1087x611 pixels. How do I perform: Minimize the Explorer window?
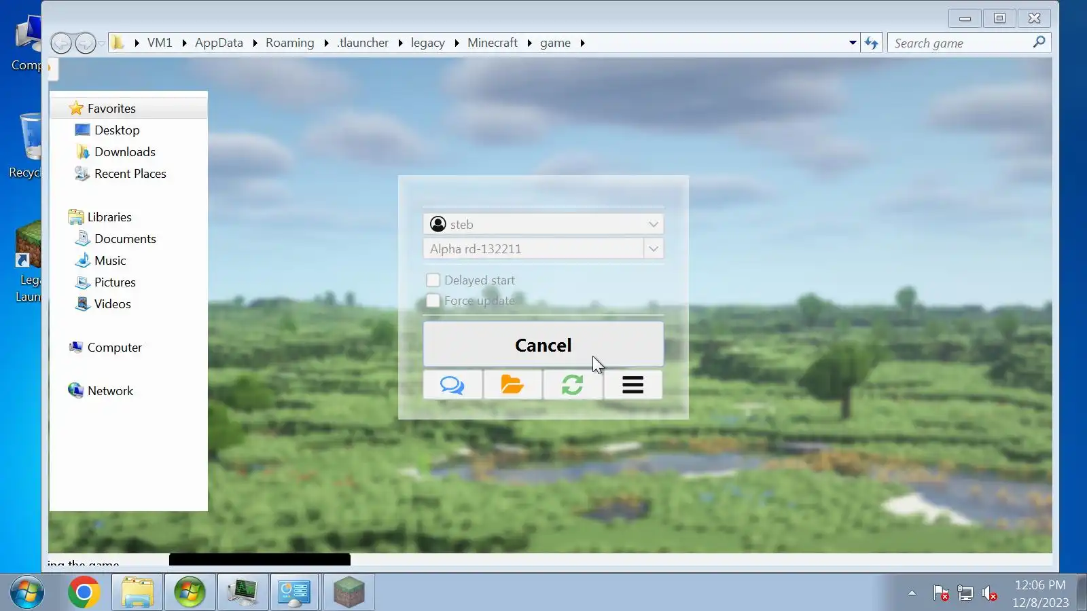(965, 18)
